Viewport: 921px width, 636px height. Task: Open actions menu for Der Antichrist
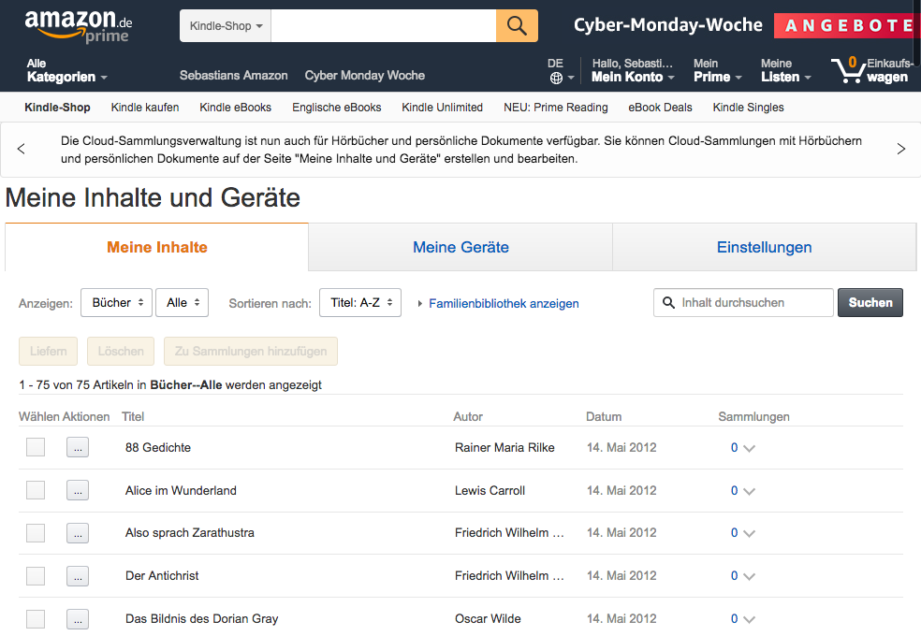point(78,576)
